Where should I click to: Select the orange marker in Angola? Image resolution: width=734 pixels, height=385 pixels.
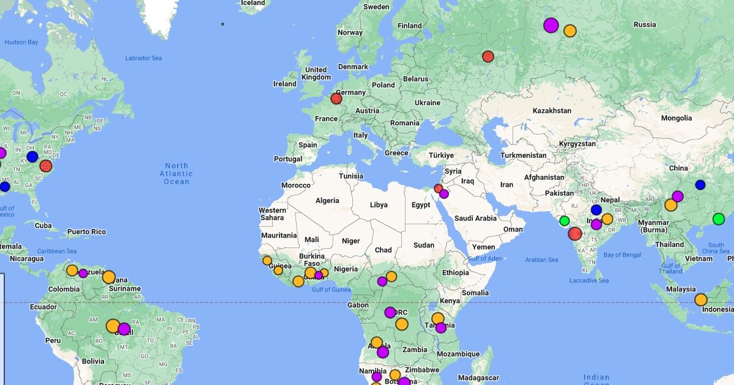coord(377,342)
